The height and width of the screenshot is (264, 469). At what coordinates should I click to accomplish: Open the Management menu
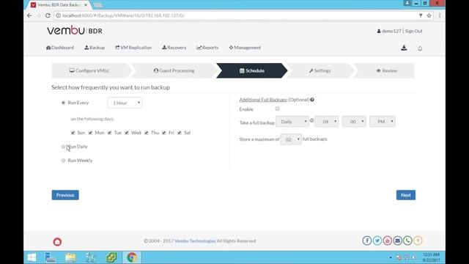coord(245,48)
